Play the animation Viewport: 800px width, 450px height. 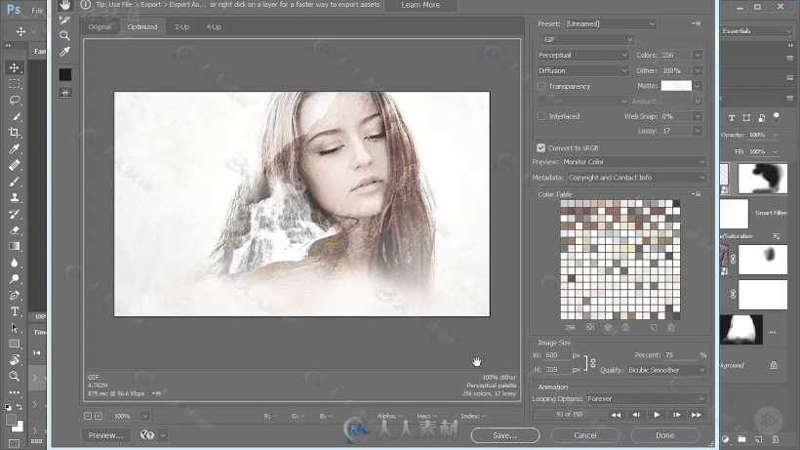coord(657,415)
